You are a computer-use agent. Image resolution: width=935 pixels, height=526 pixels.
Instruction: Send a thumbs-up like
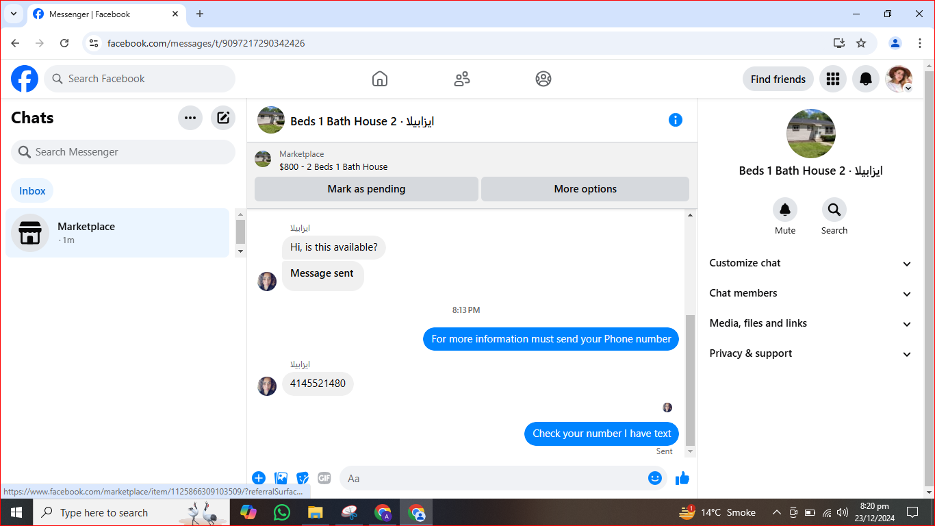tap(682, 478)
